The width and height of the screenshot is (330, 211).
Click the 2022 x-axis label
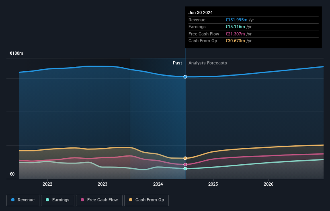[47, 184]
